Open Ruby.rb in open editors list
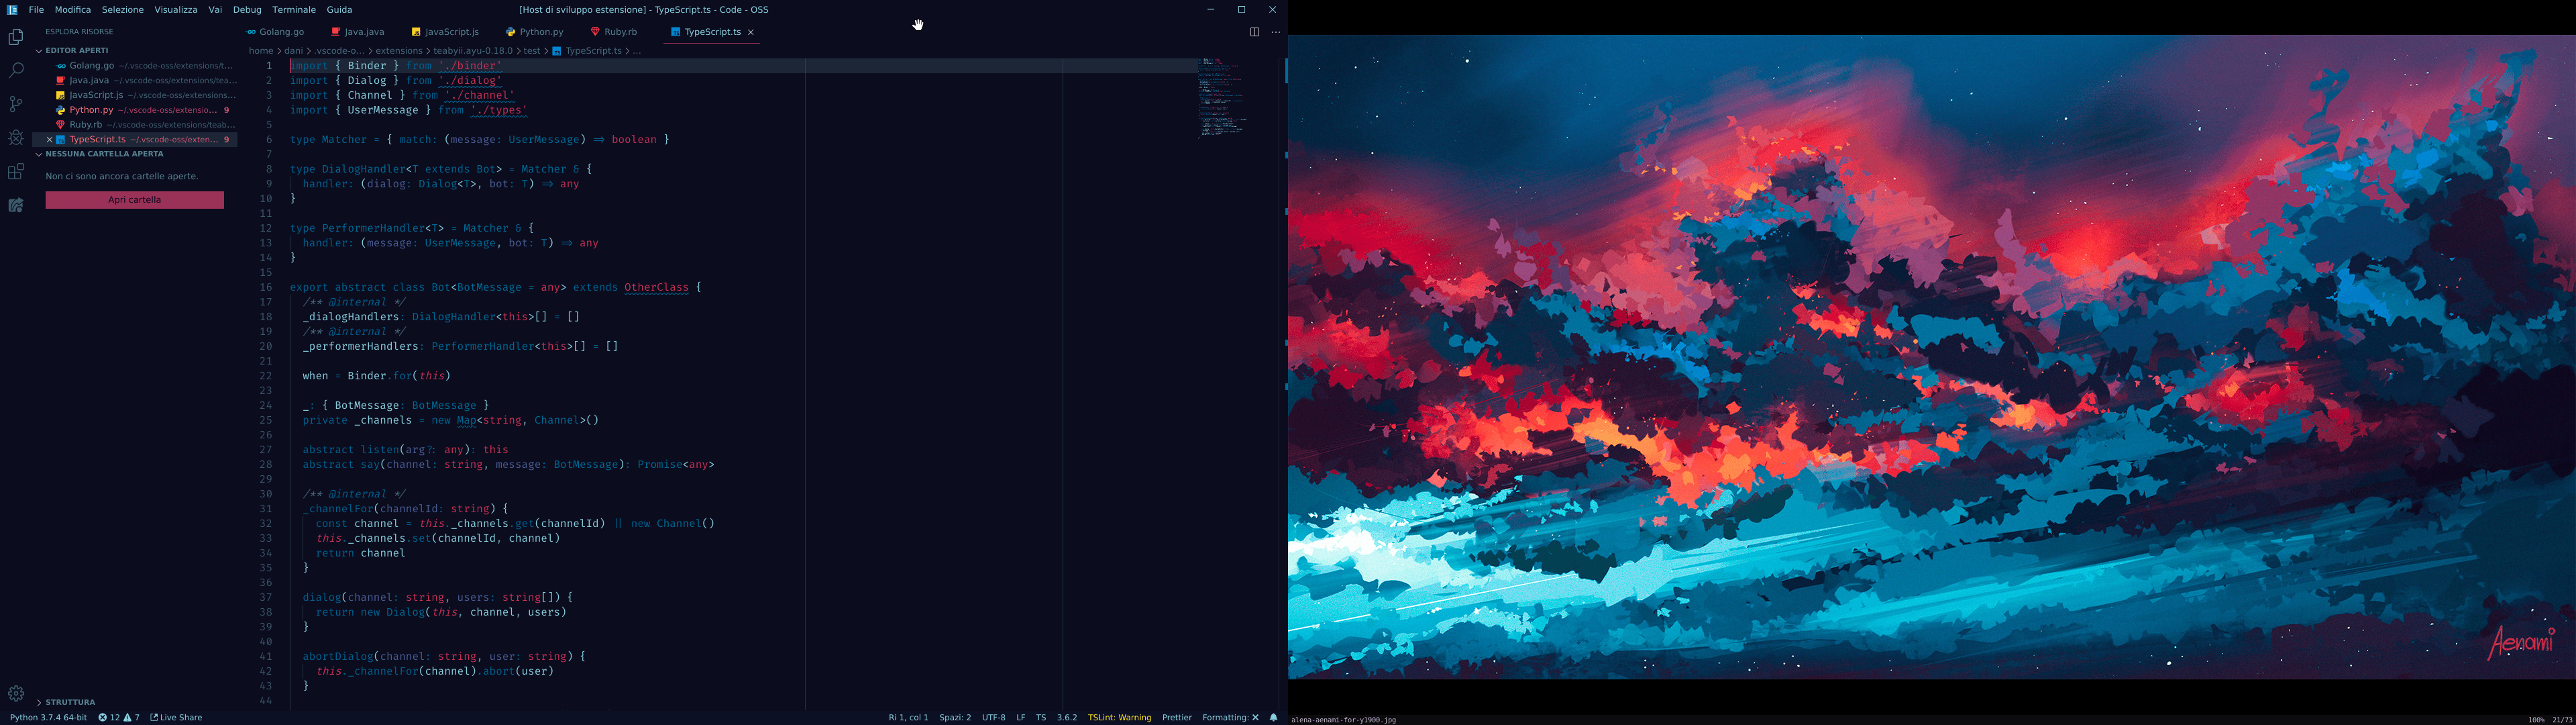Image resolution: width=2576 pixels, height=725 pixels. point(86,125)
